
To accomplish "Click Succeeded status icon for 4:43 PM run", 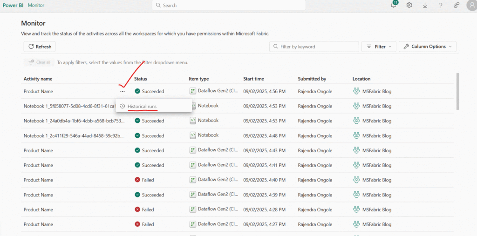I will tap(137, 150).
